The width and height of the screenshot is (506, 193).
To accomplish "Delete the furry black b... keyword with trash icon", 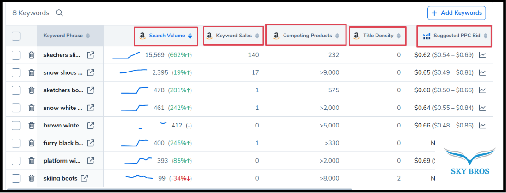I will tap(31, 143).
